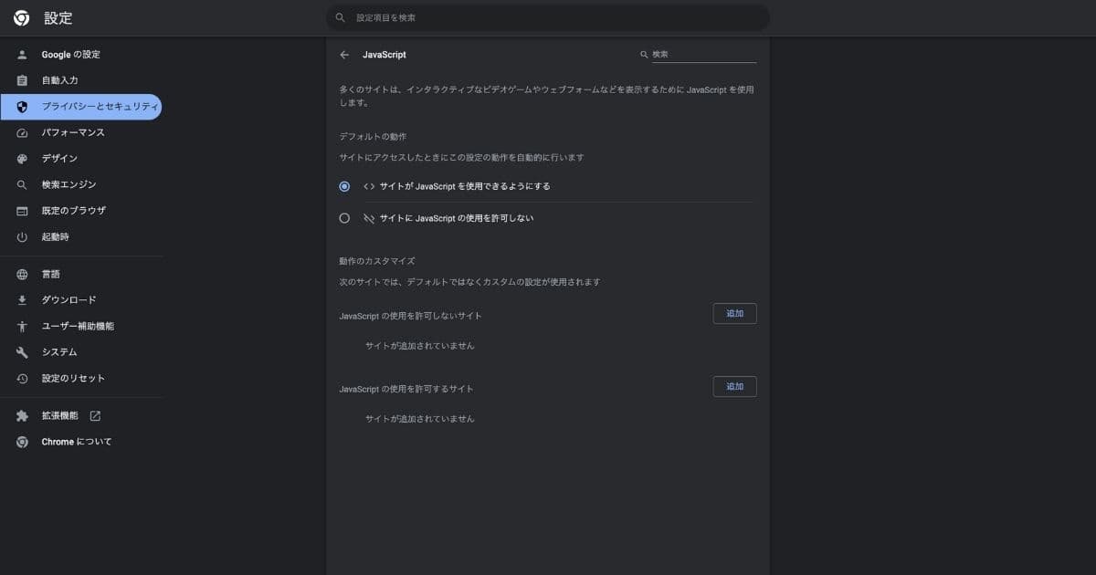Click the Chrome icon for Chrome について
The image size is (1096, 575).
pos(22,442)
